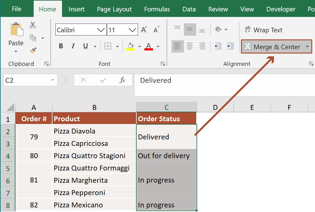
Task: Toggle Bold formatting
Action: pyautogui.click(x=61, y=46)
